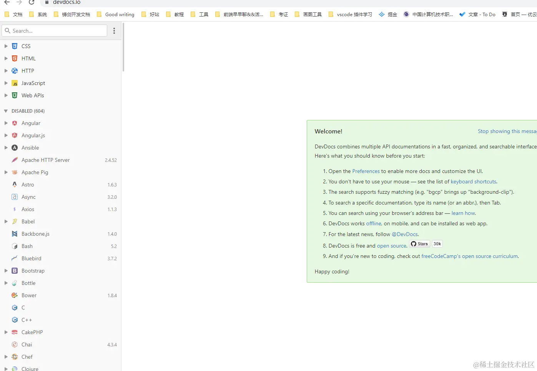Image resolution: width=537 pixels, height=371 pixels.
Task: Click the Angular.js icon
Action: 15,135
